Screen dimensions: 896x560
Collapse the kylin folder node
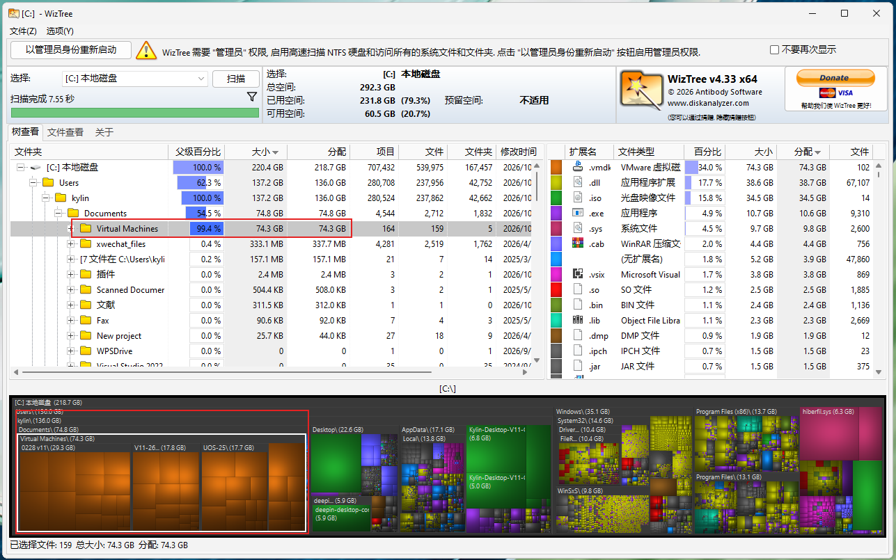pos(46,198)
